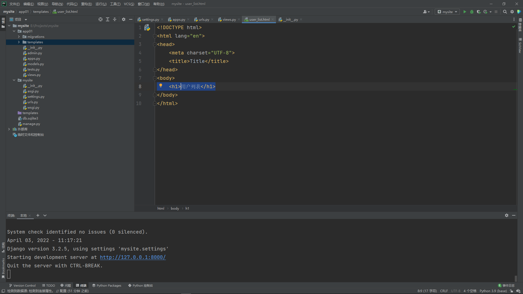The width and height of the screenshot is (523, 294).
Task: Open the Python 控制台 console
Action: tap(141, 286)
